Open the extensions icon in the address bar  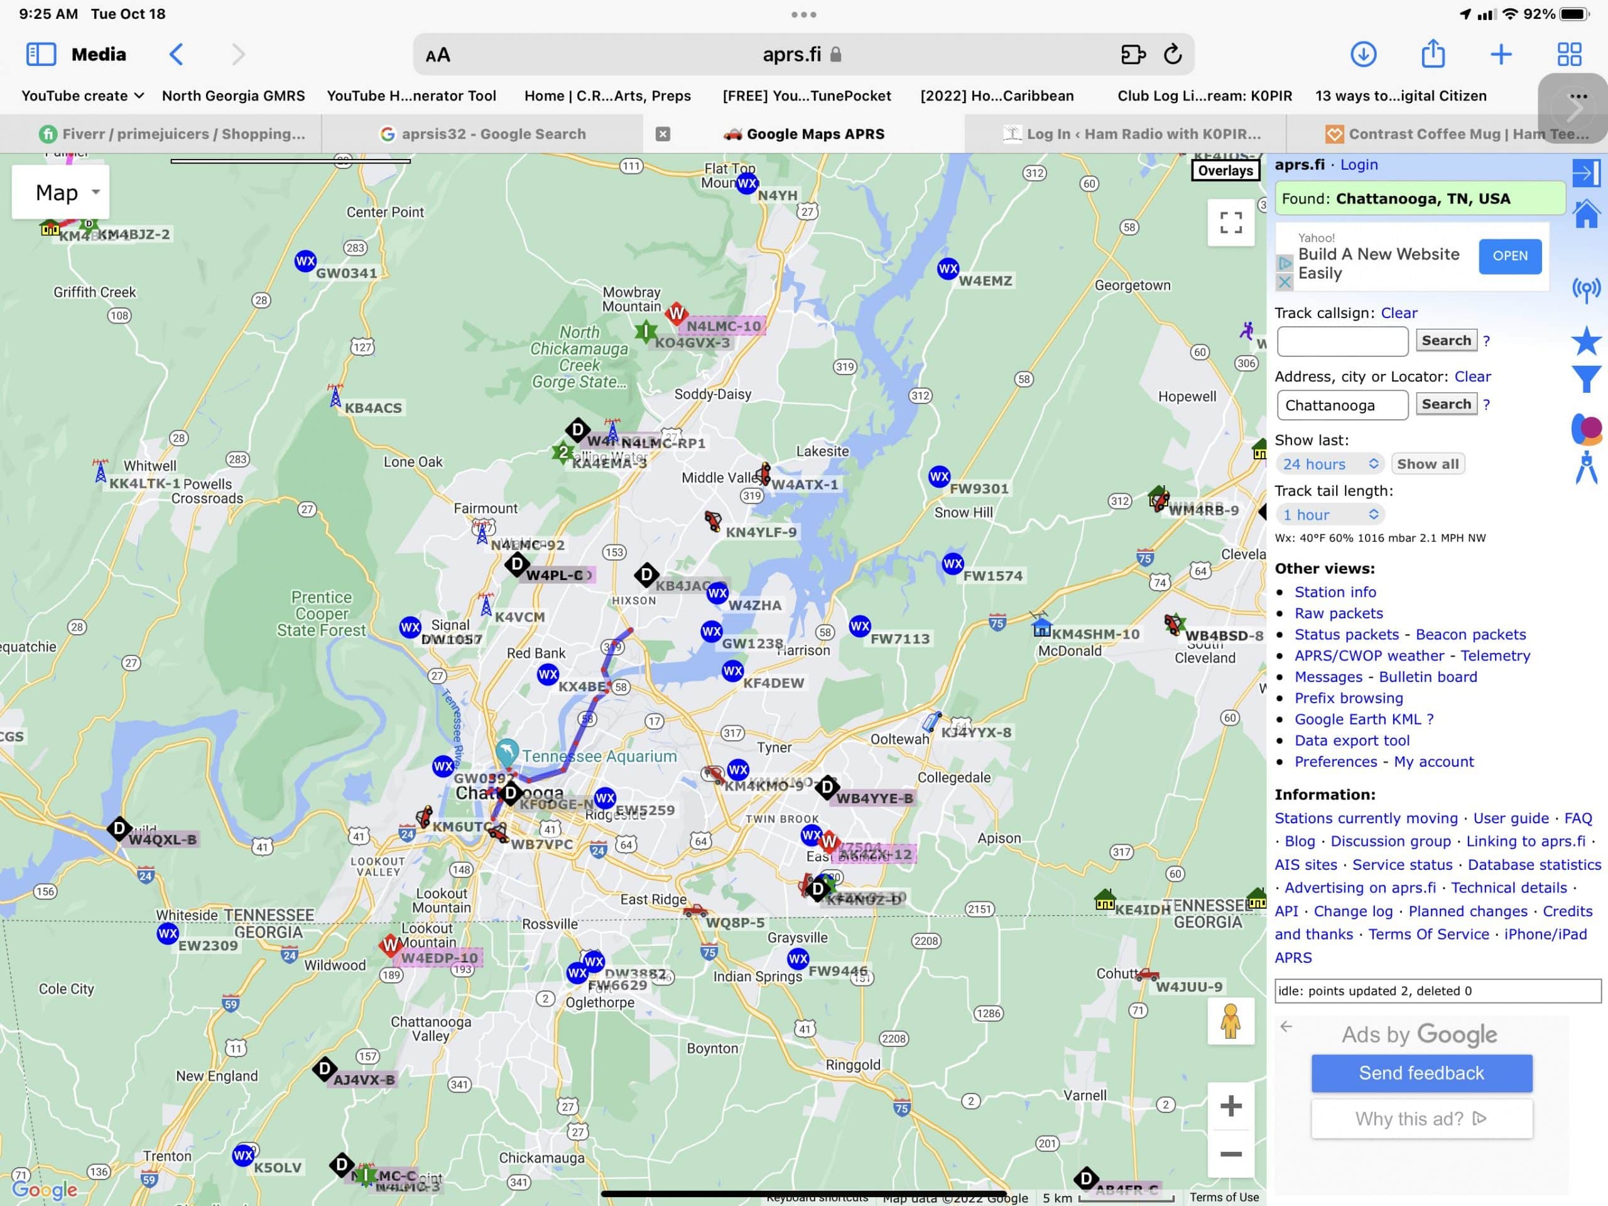click(1133, 55)
